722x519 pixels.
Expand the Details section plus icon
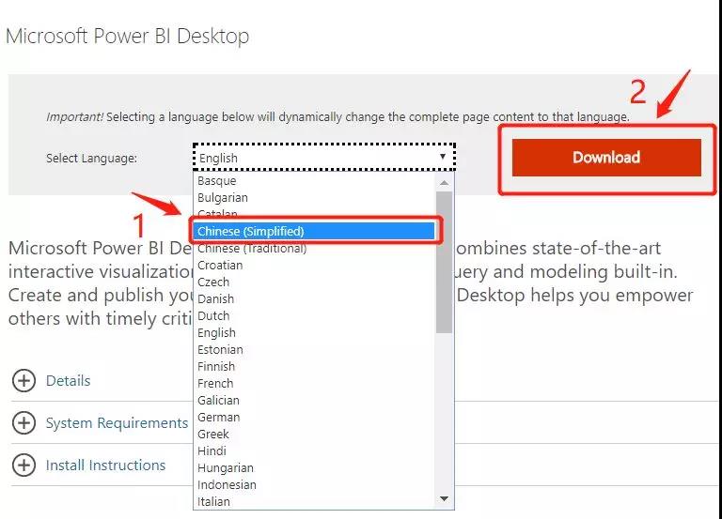pos(24,381)
